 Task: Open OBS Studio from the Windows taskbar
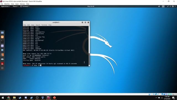pyautogui.click(x=37, y=98)
